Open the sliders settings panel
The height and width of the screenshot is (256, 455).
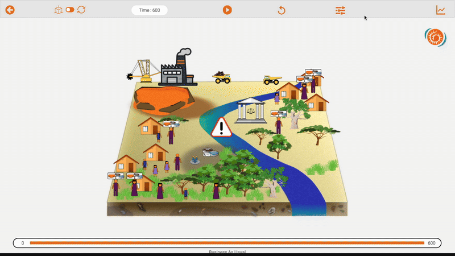tap(340, 10)
